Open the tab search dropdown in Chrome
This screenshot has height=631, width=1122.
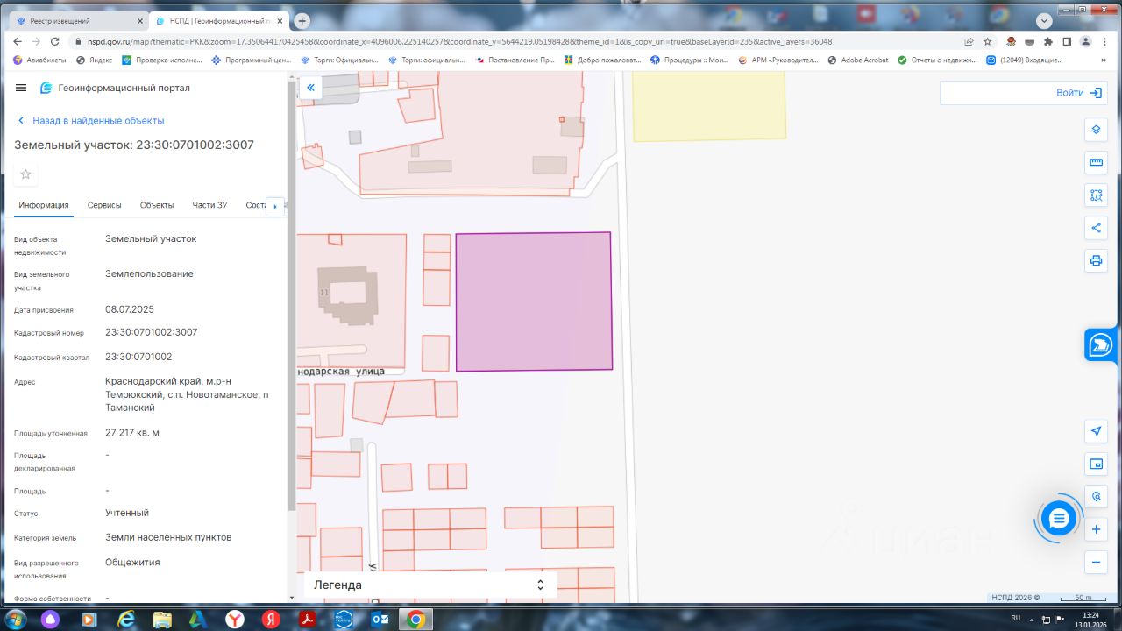(x=1044, y=20)
